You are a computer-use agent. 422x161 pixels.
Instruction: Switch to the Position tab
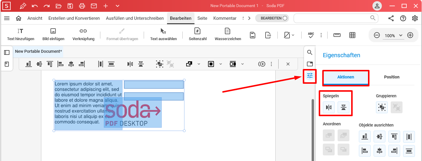point(392,77)
